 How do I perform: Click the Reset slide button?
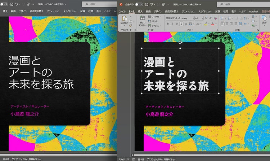pos(153,21)
